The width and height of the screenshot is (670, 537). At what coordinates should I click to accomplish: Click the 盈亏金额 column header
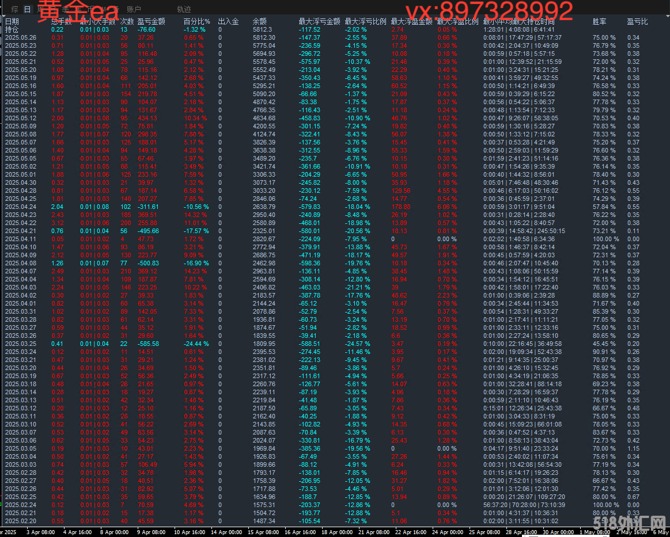click(151, 21)
